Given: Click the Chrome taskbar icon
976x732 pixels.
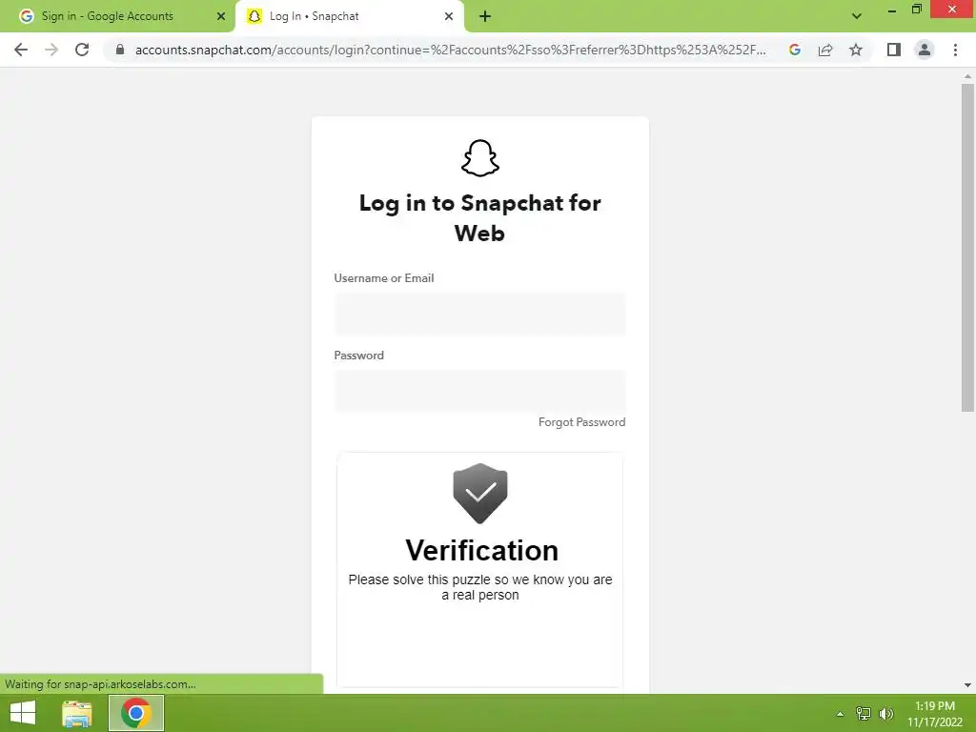Looking at the screenshot, I should (x=136, y=713).
